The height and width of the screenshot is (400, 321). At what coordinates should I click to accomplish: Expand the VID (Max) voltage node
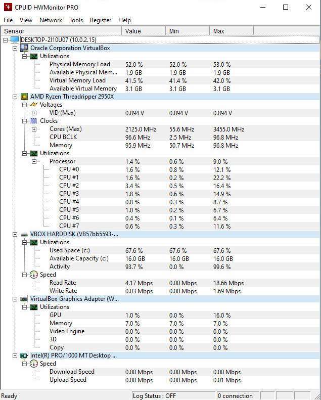[34, 113]
